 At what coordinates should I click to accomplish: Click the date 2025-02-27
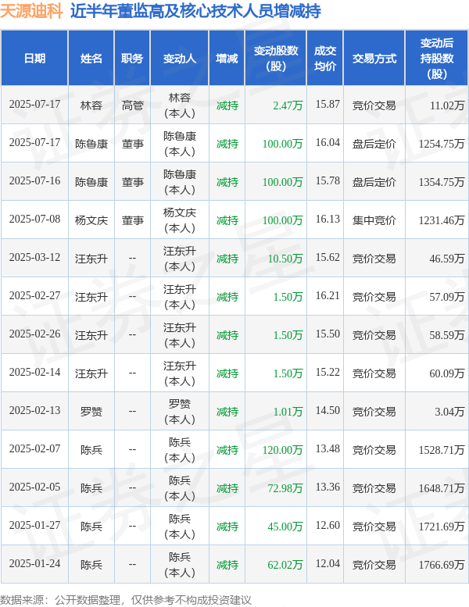click(35, 296)
